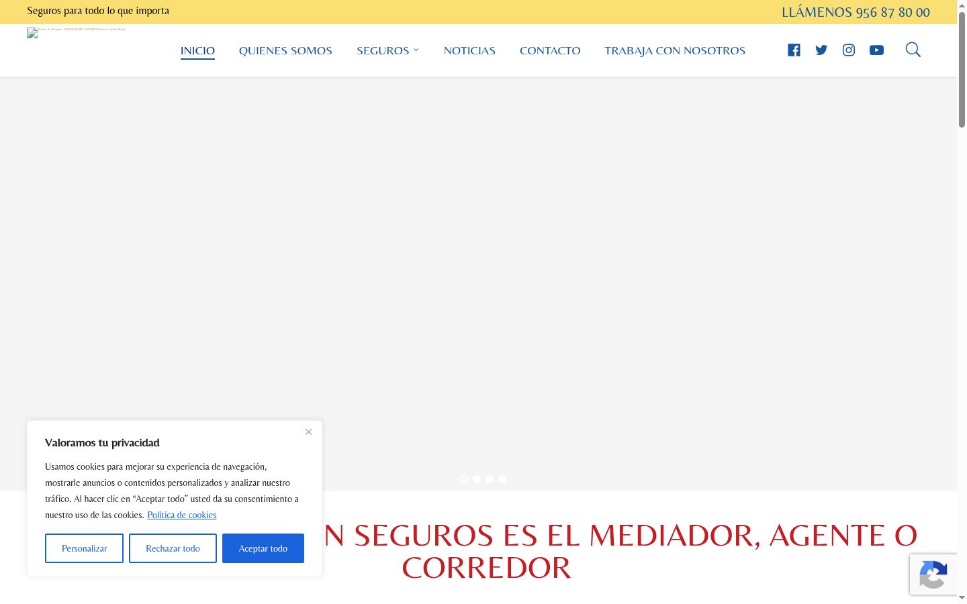
Task: Open the Quienes Somos page
Action: [285, 50]
